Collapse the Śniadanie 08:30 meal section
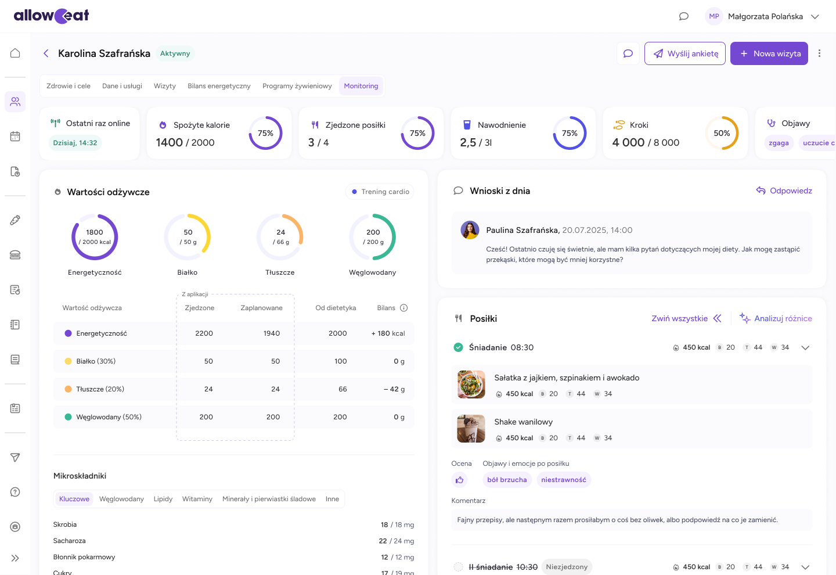Viewport: 836px width, 575px height. click(805, 347)
